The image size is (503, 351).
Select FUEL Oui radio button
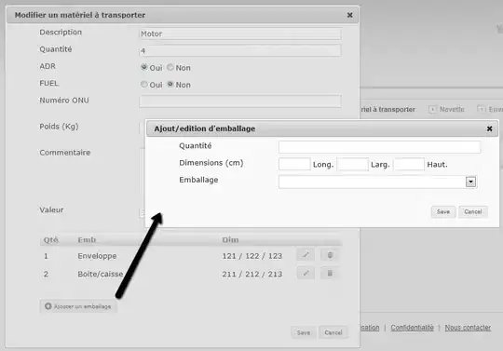point(144,85)
